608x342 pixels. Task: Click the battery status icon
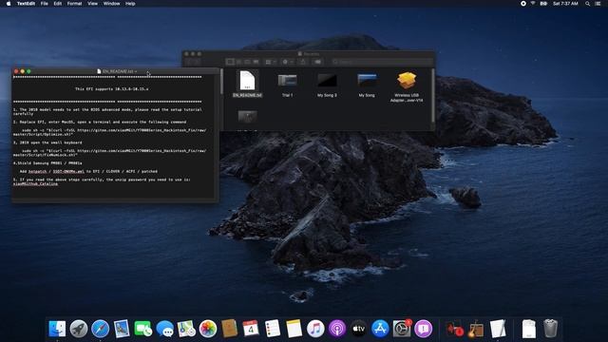tap(543, 4)
